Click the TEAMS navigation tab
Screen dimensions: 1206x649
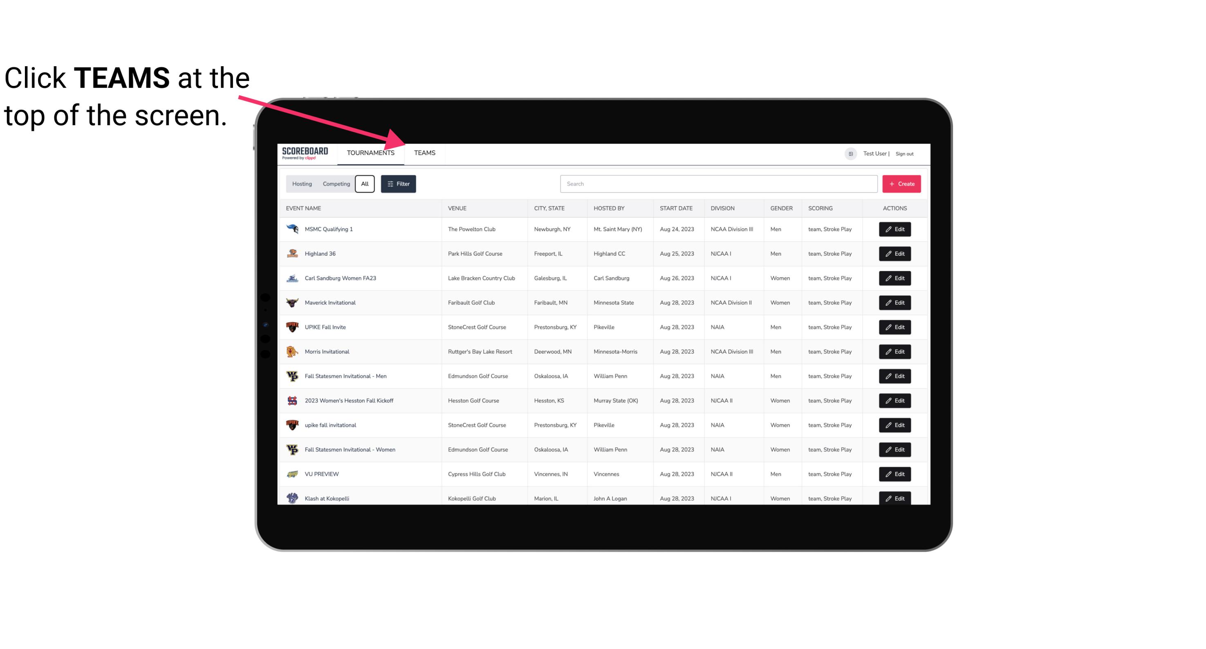point(424,153)
